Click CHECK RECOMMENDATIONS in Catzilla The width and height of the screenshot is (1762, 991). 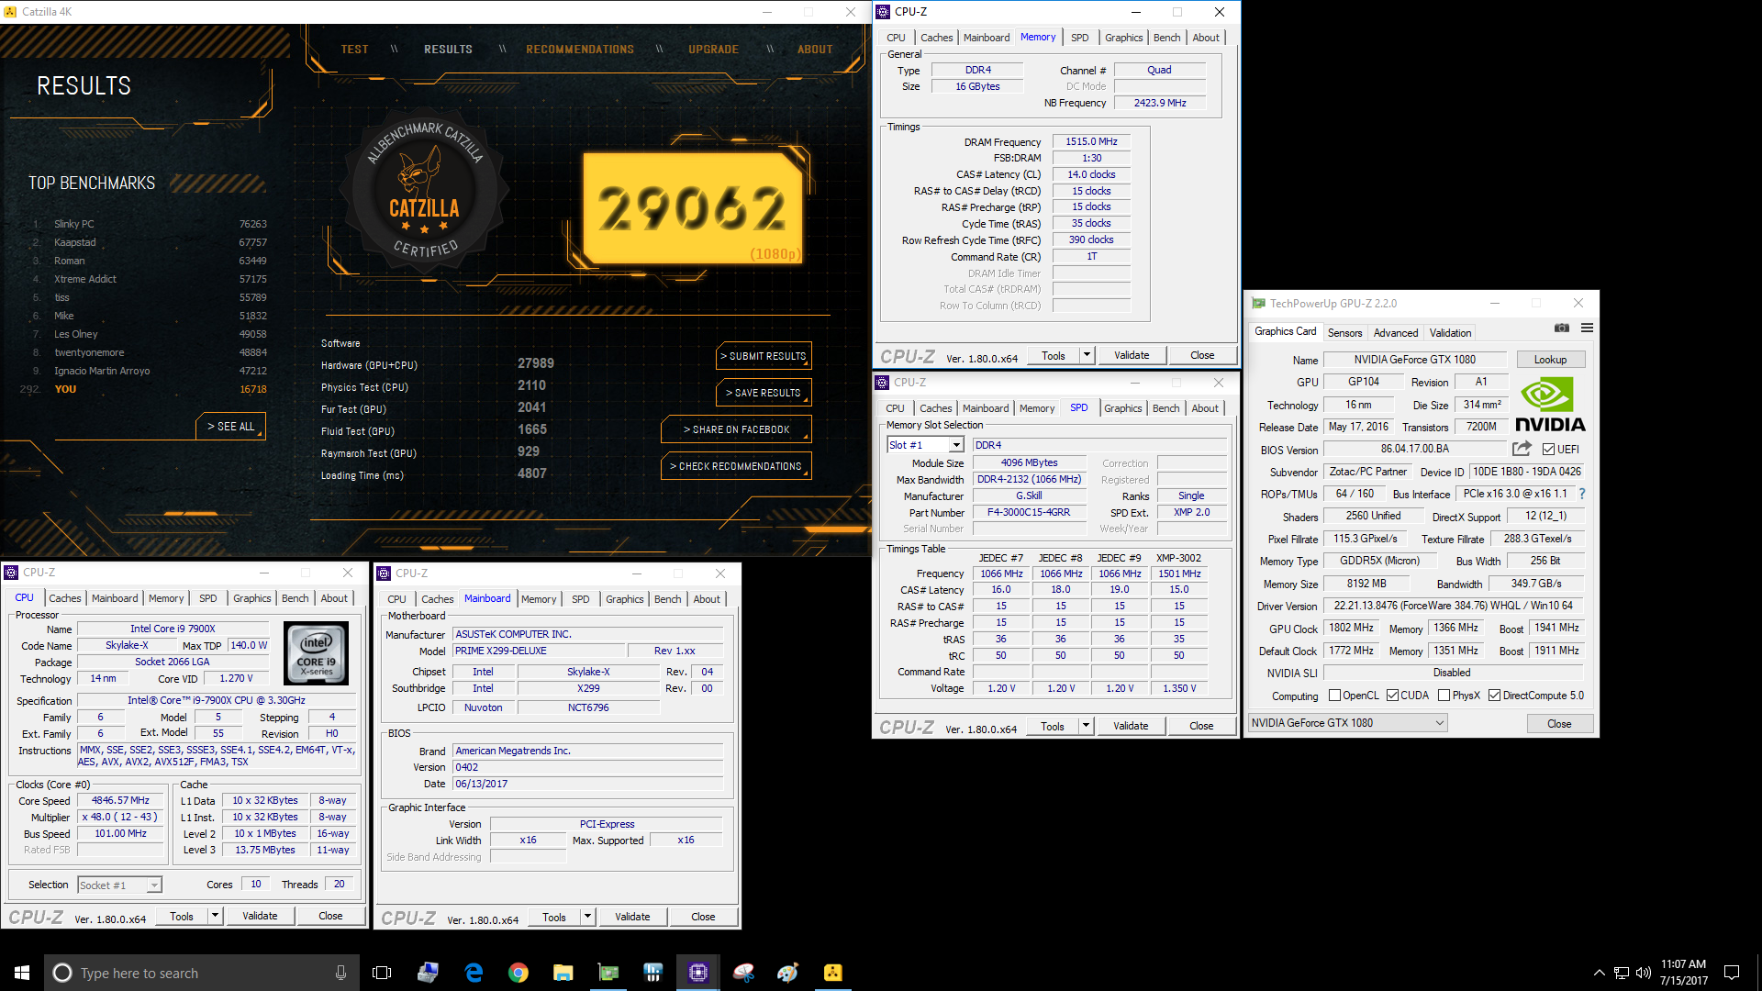pos(736,466)
